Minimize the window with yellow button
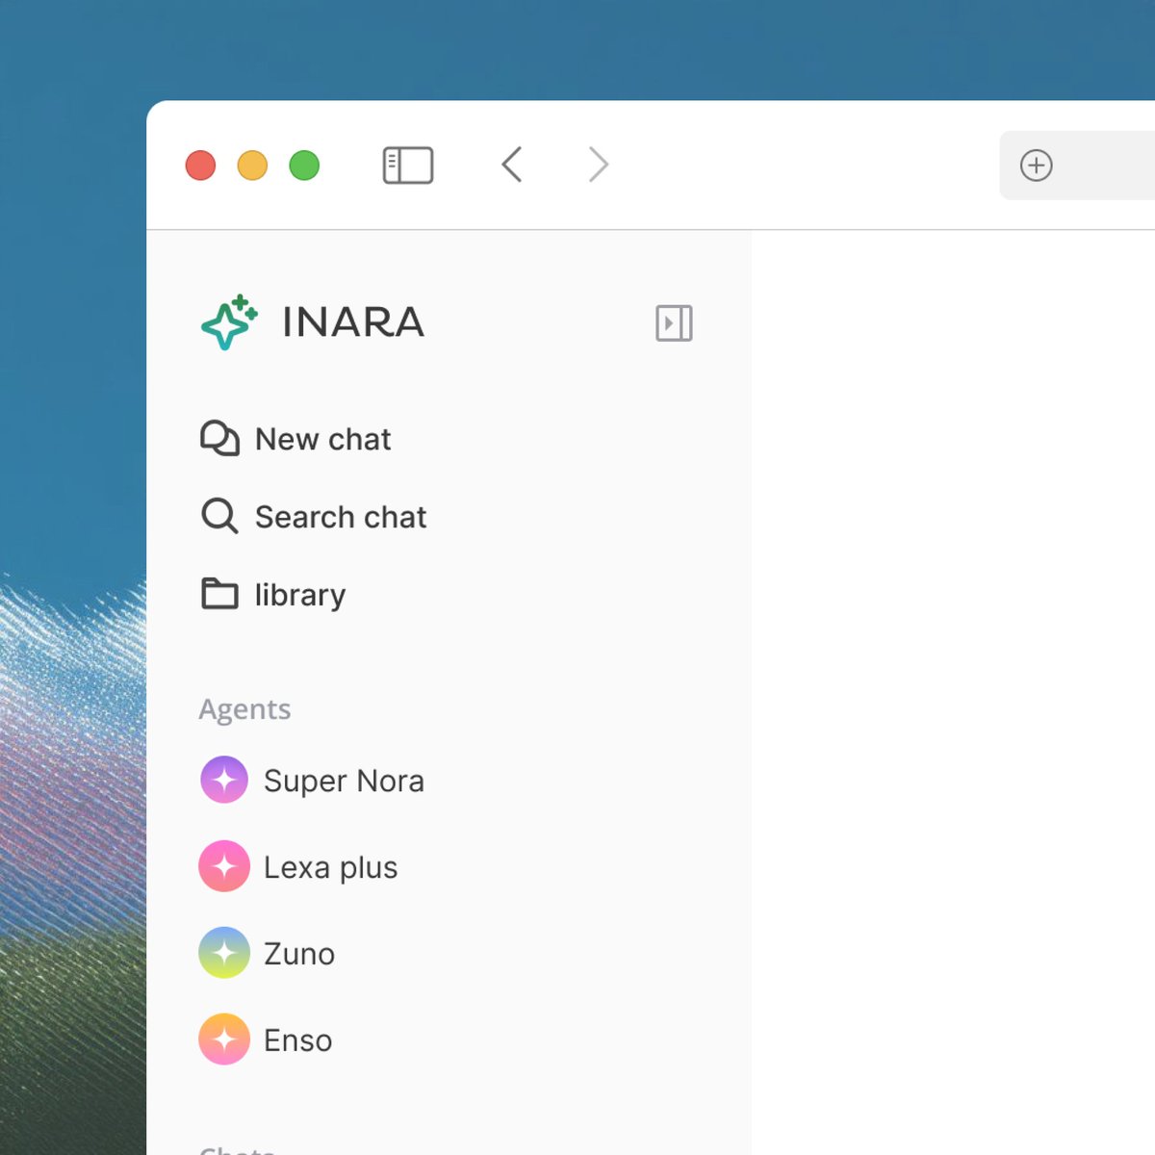The width and height of the screenshot is (1155, 1155). [252, 166]
